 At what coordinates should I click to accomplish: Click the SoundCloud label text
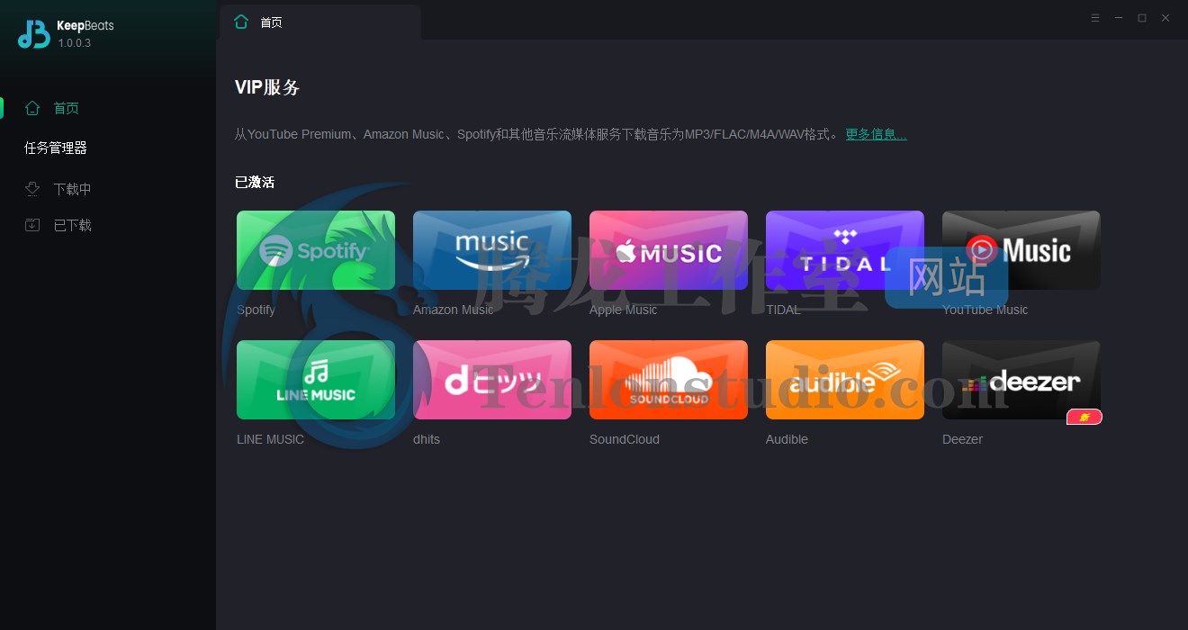tap(625, 439)
